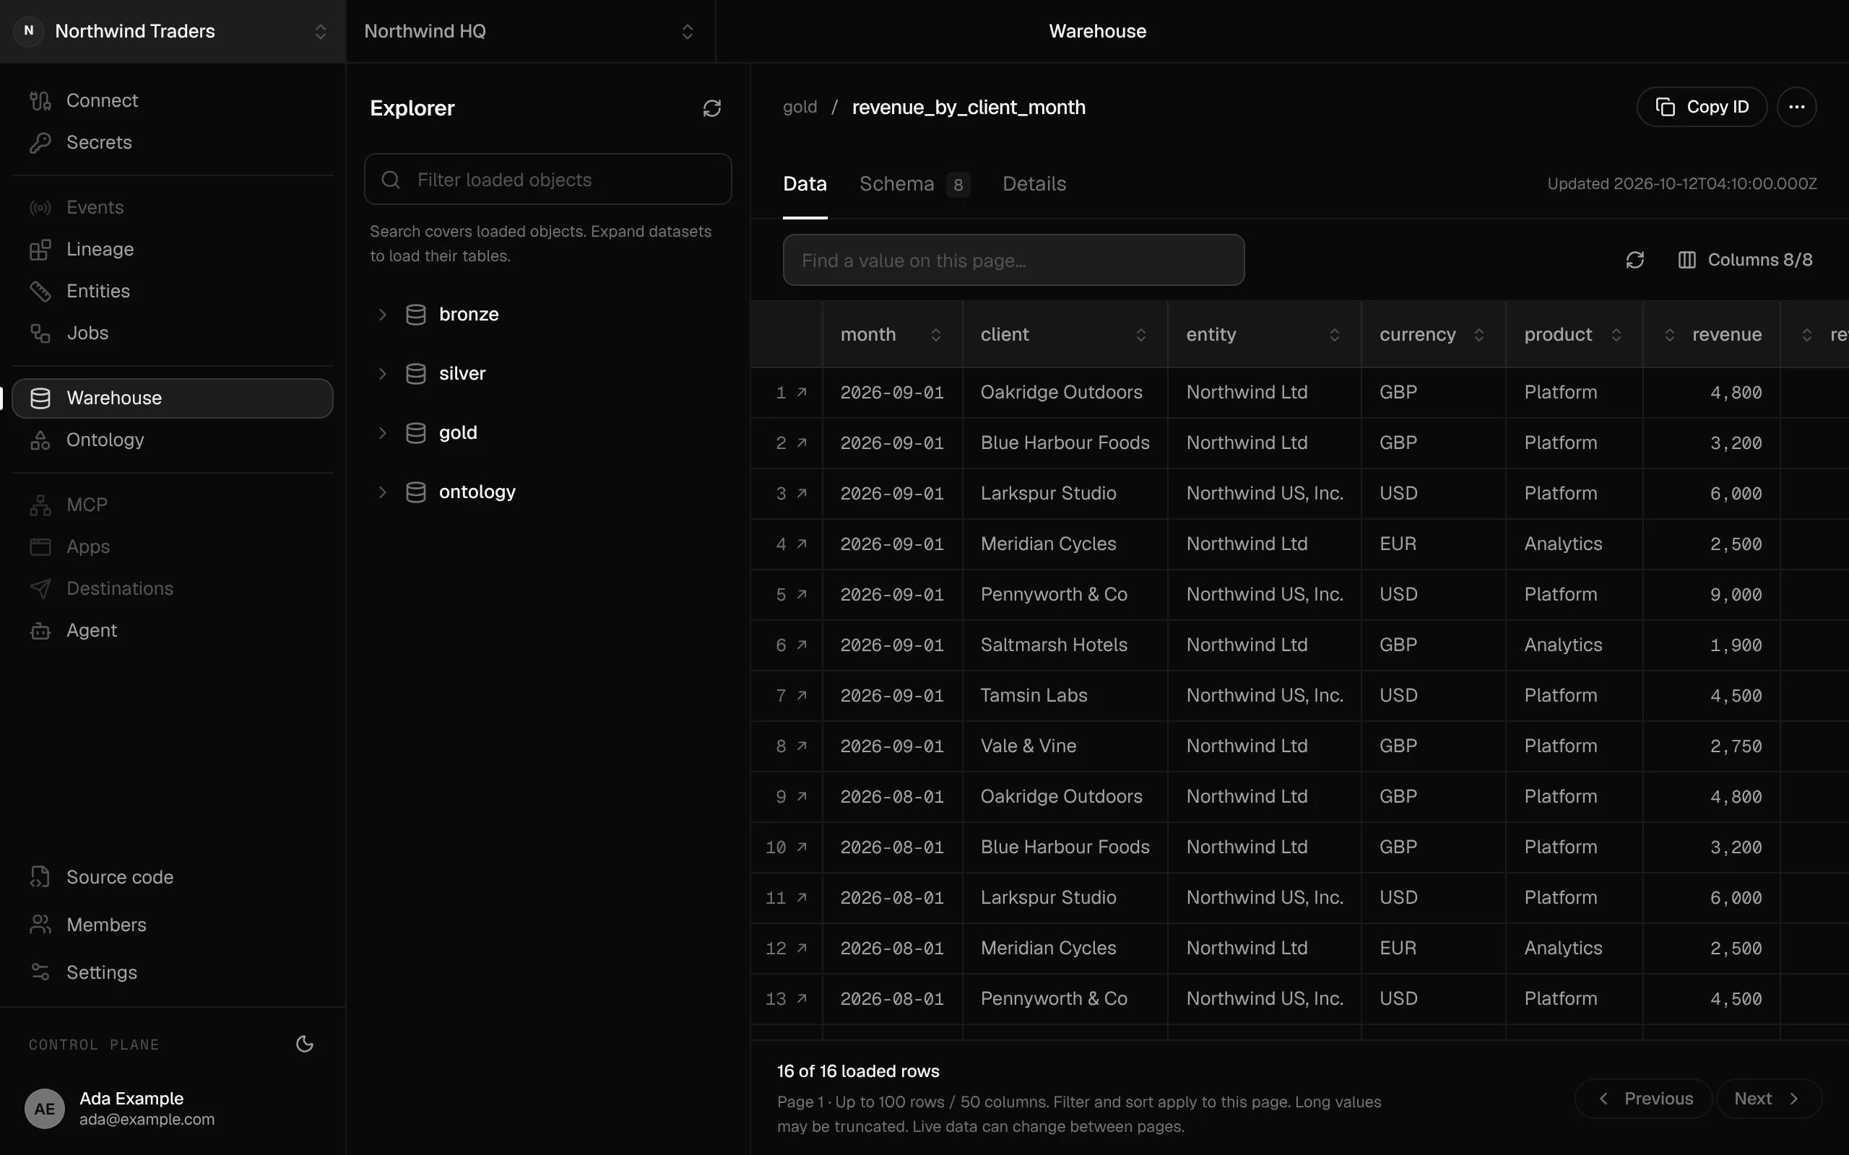Go to the Next page

(1769, 1099)
